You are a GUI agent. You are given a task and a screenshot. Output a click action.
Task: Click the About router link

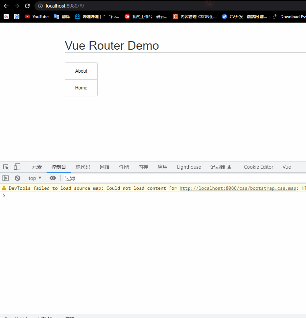(x=81, y=71)
